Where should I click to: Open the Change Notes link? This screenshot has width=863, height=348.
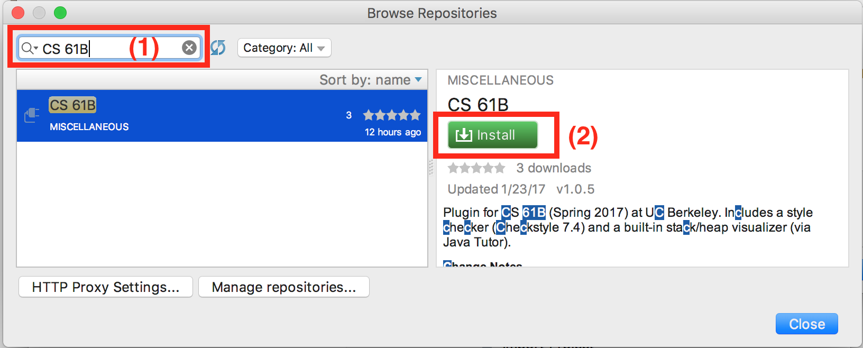(482, 264)
